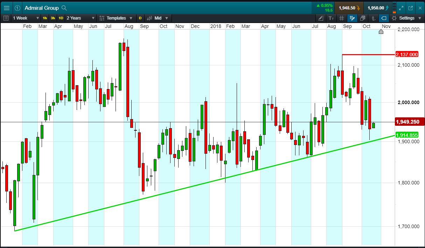Image resolution: width=425 pixels, height=248 pixels.
Task: Click the 2,000.000 price axis label
Action: [408, 102]
